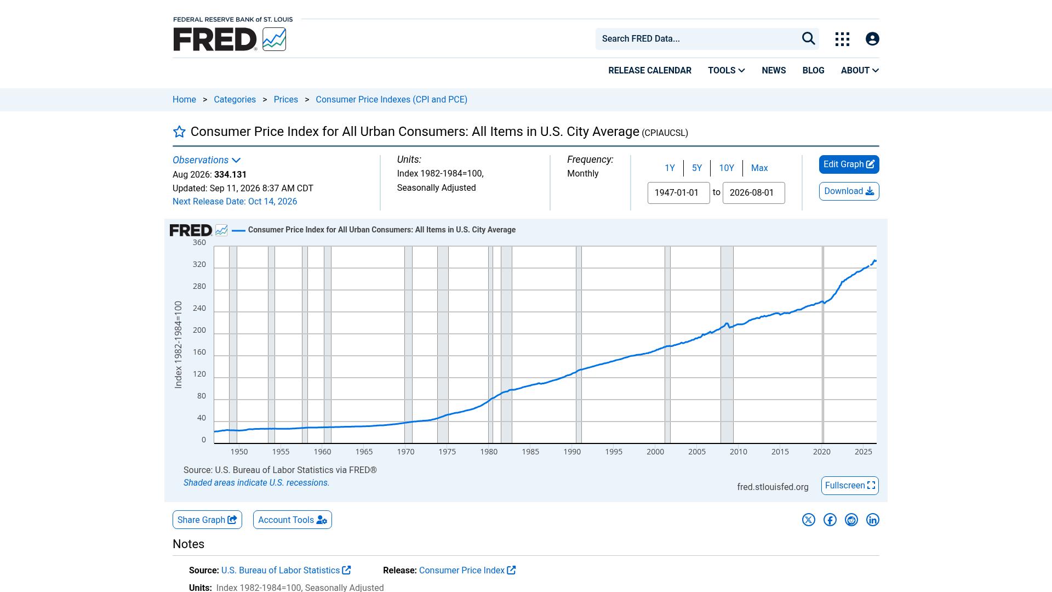The width and height of the screenshot is (1052, 592).
Task: Open Next Release Date: Oct 14, 2026 link
Action: click(235, 202)
